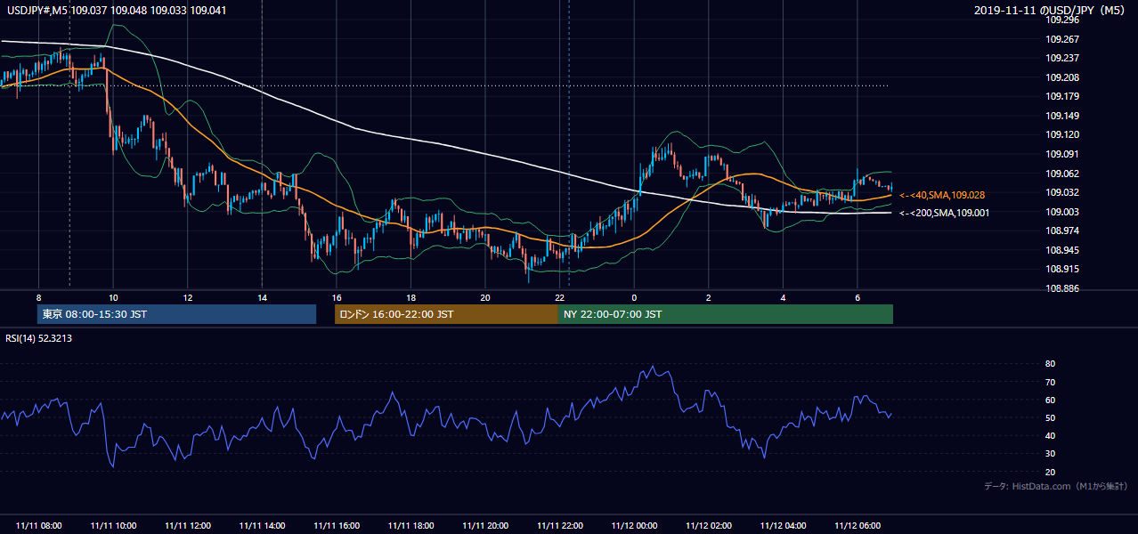Image resolution: width=1138 pixels, height=534 pixels.
Task: Click price level 109.237 on axis
Action: pyautogui.click(x=1062, y=58)
